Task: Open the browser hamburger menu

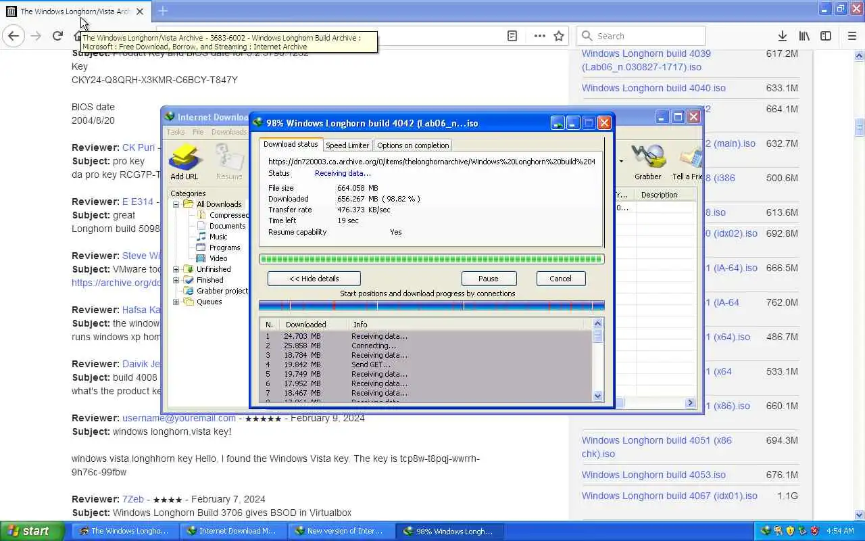Action: (x=851, y=36)
